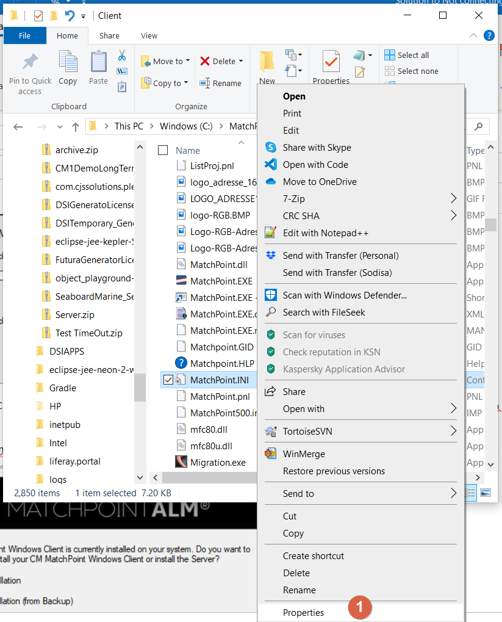Click the Migration.exe file icon

[x=181, y=461]
